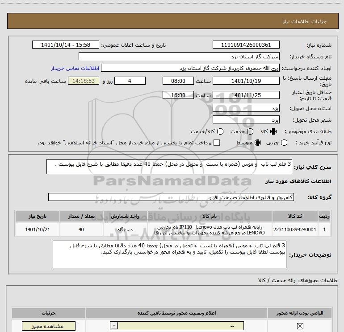Click the کد کالا column header

pyautogui.click(x=295, y=216)
